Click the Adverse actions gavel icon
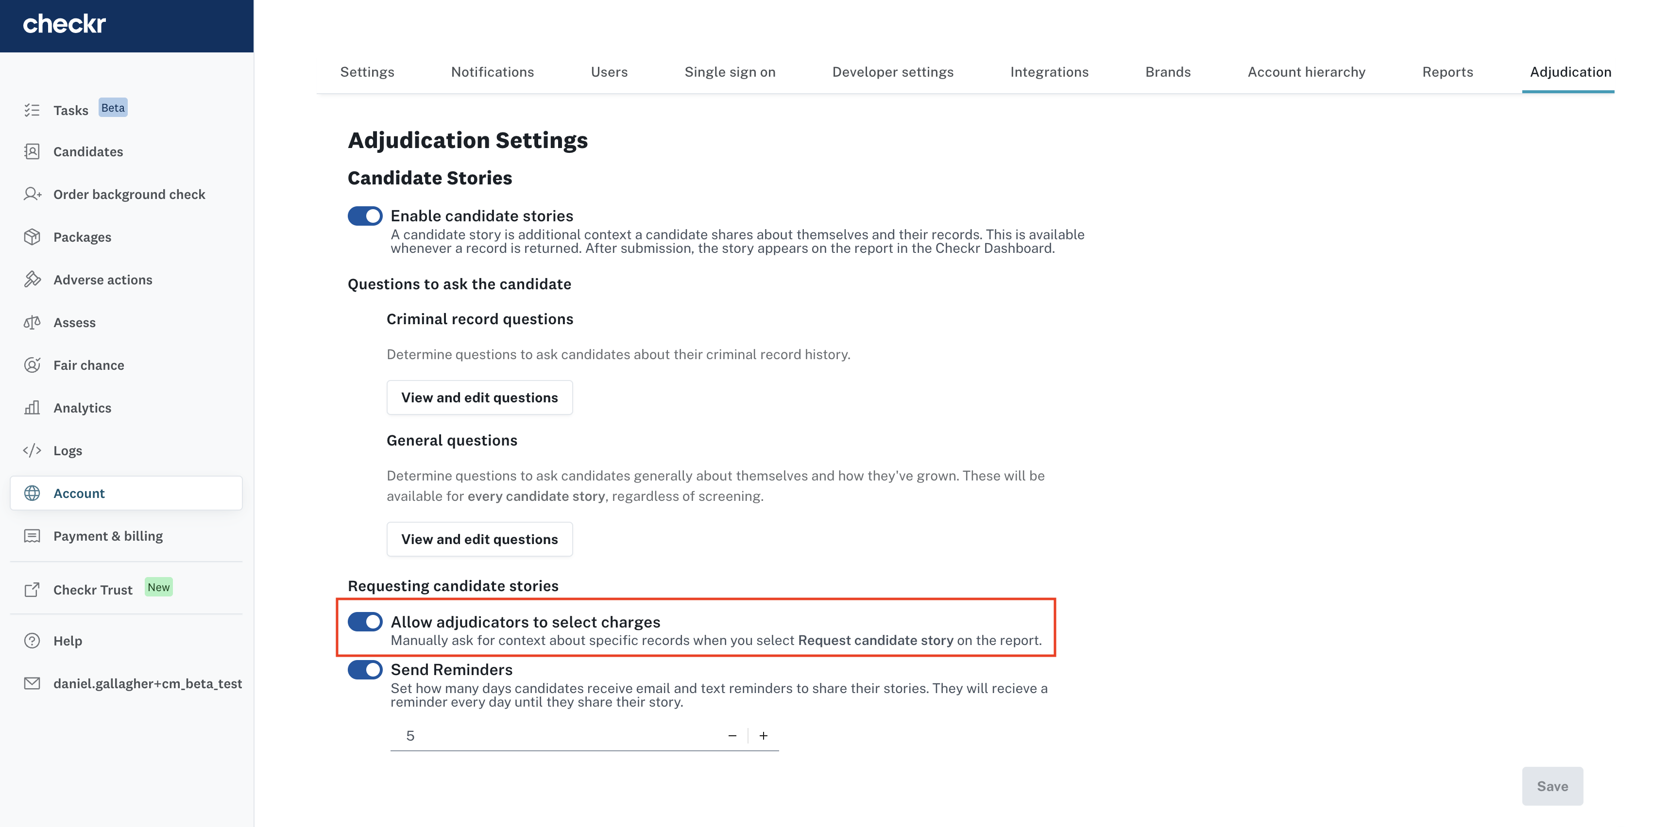Image resolution: width=1668 pixels, height=827 pixels. coord(32,280)
